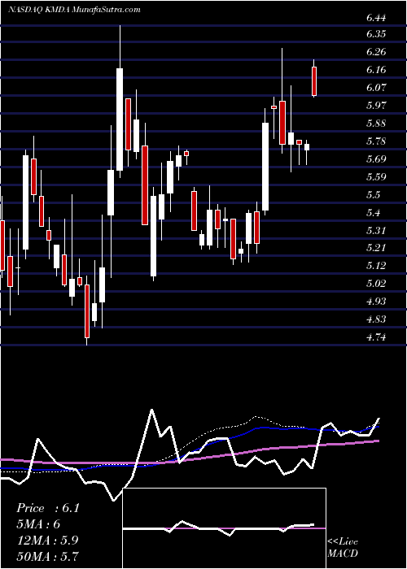The width and height of the screenshot is (407, 569).
Task: Click the latest red candlestick near 6.16
Action: [x=314, y=79]
